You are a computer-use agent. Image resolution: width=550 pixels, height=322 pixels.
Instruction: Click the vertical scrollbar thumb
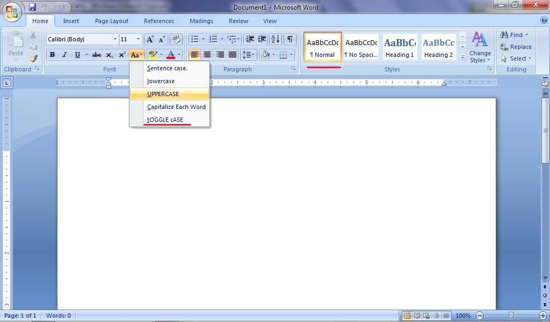(546, 131)
